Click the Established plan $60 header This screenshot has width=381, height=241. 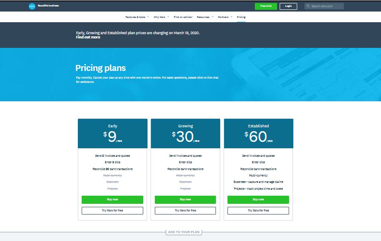[259, 133]
